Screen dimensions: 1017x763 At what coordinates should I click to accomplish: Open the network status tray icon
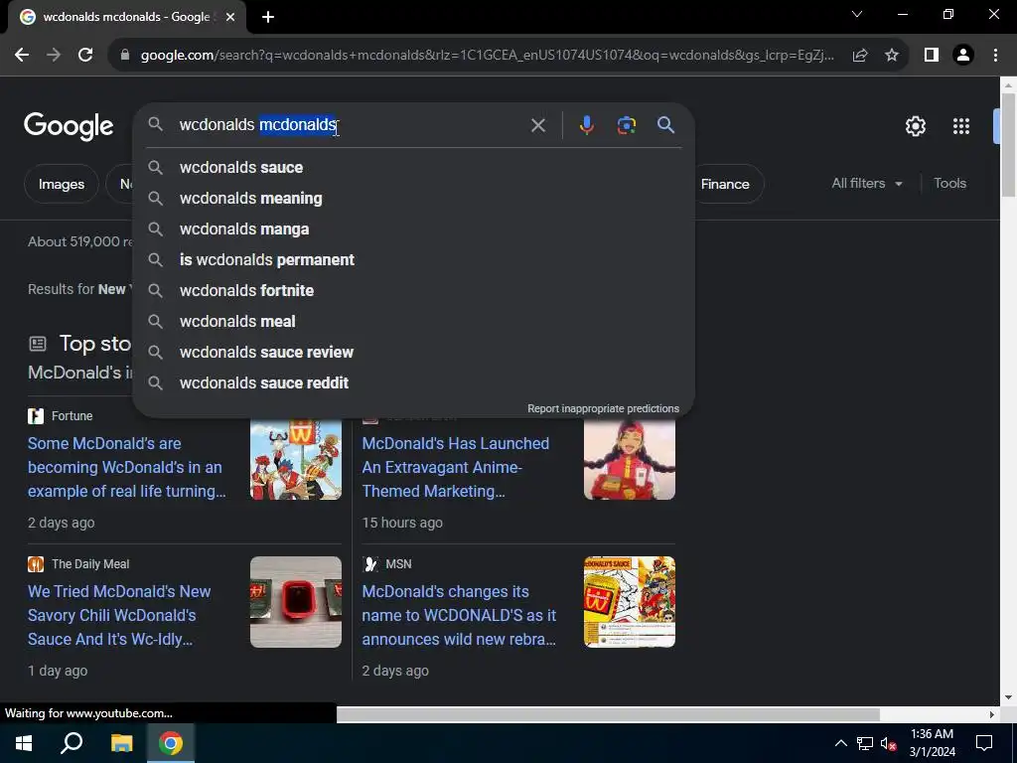pyautogui.click(x=865, y=743)
